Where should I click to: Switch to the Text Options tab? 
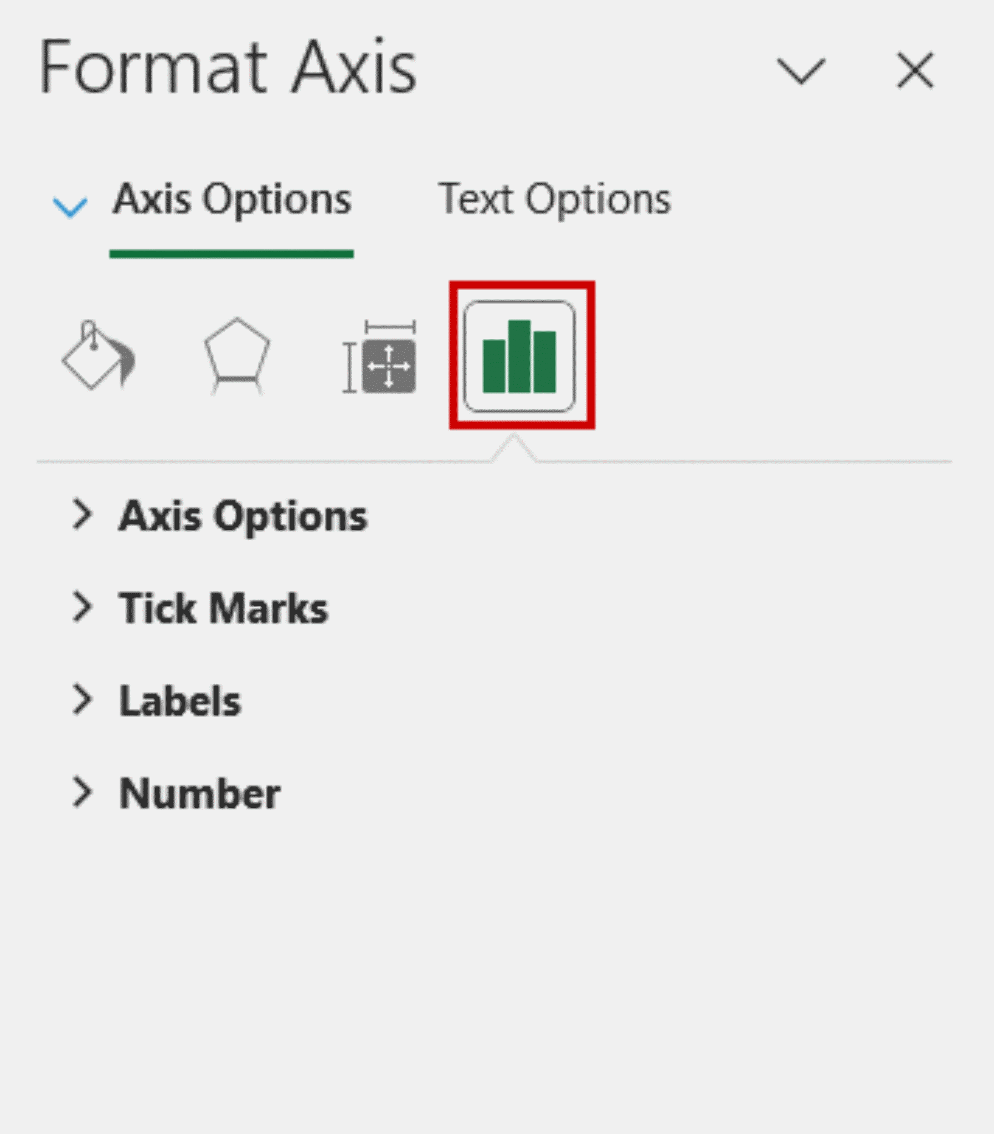point(555,200)
